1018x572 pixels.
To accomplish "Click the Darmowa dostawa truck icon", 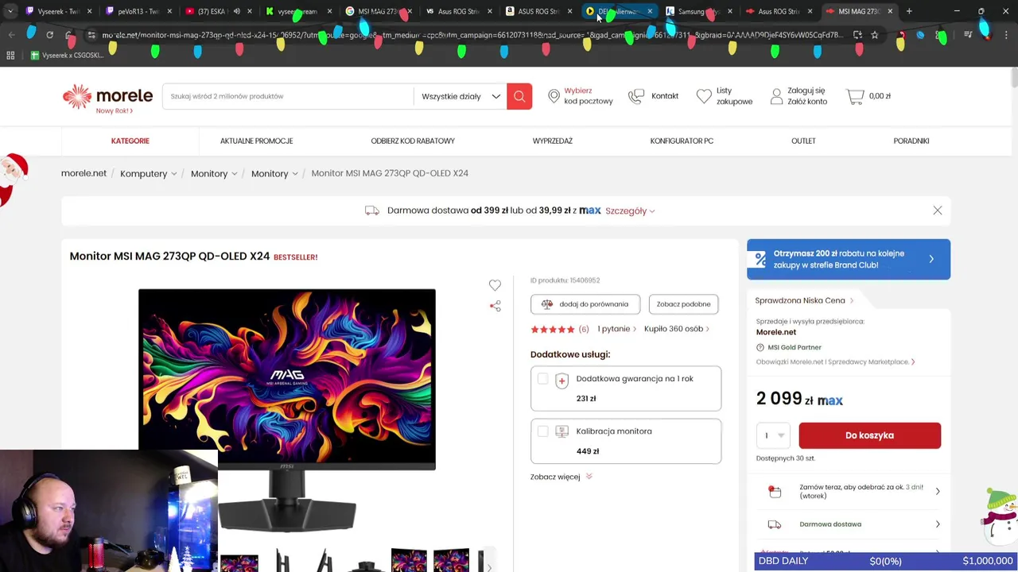I will 775,524.
